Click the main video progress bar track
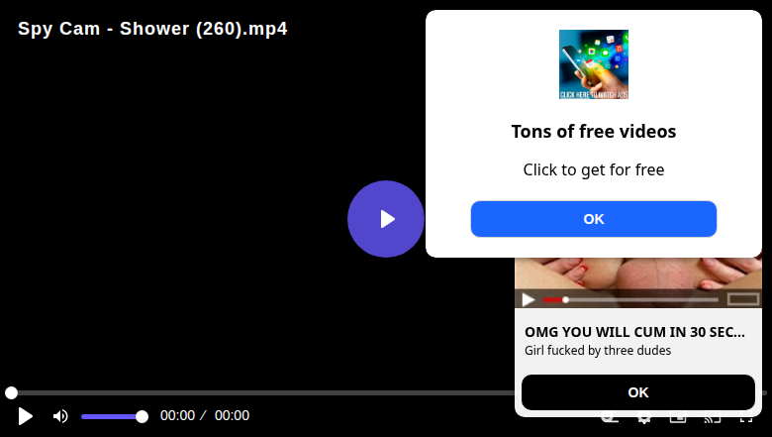The height and width of the screenshot is (437, 772). [263, 392]
